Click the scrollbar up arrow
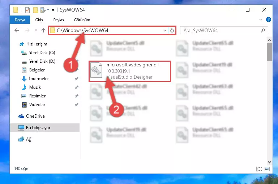This screenshot has height=184, width=278. click(x=269, y=40)
